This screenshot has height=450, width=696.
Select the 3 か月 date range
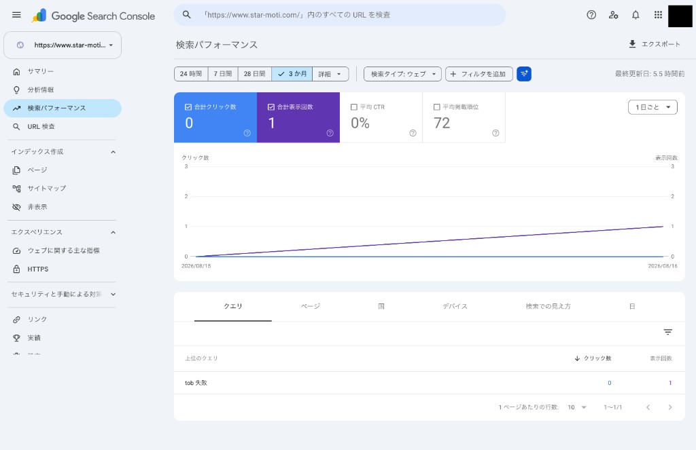pos(292,74)
